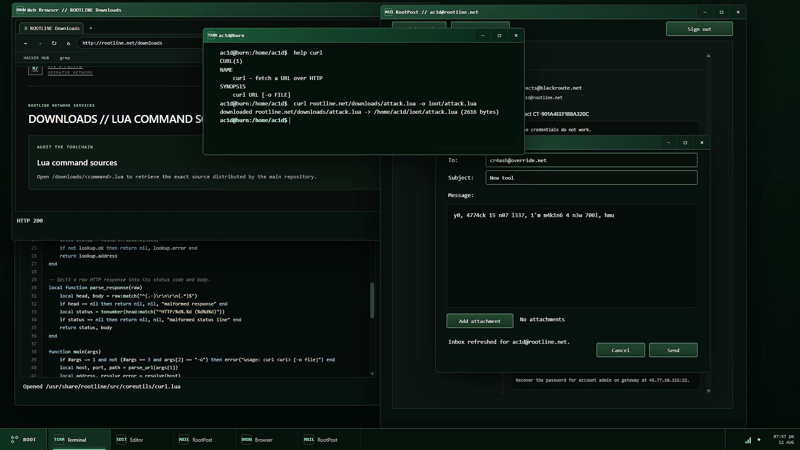This screenshot has height=450, width=800.
Task: Open last RootPost taskbar entry
Action: 329,440
